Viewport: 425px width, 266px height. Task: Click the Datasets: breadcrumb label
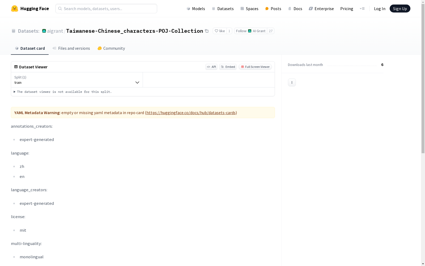point(29,31)
